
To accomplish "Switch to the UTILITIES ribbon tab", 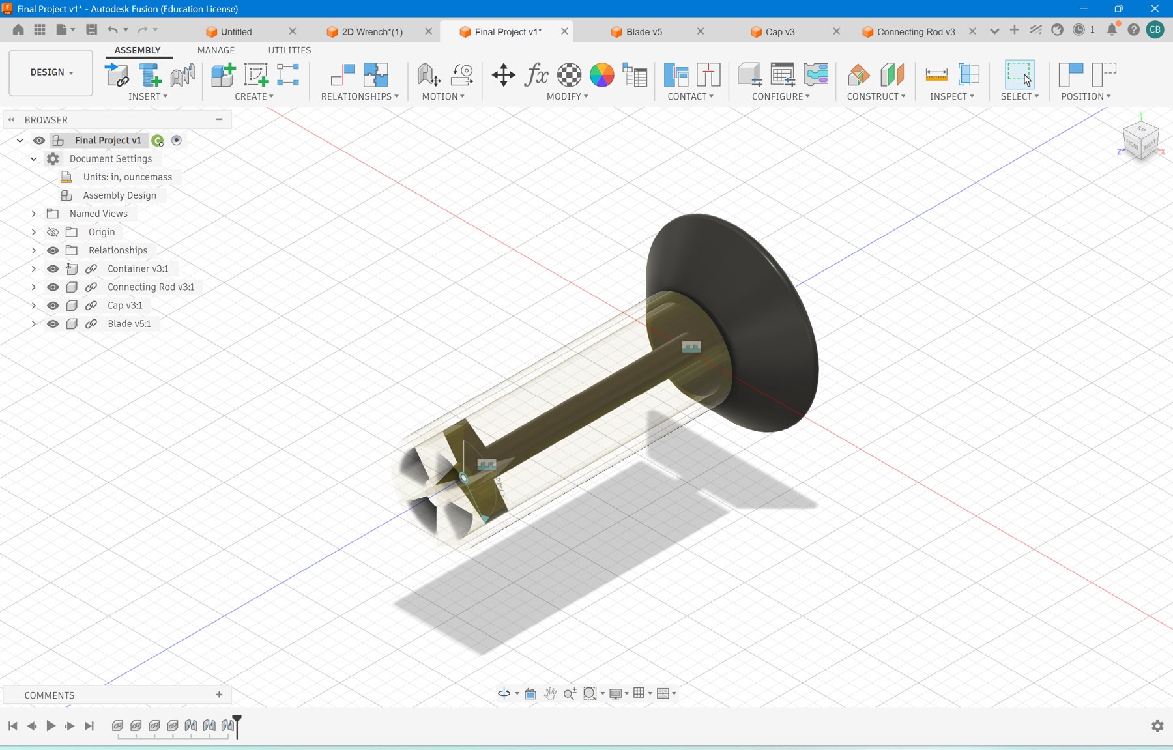I will tap(289, 50).
